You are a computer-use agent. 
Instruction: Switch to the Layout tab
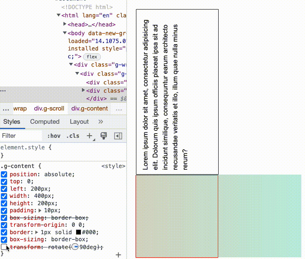point(79,122)
